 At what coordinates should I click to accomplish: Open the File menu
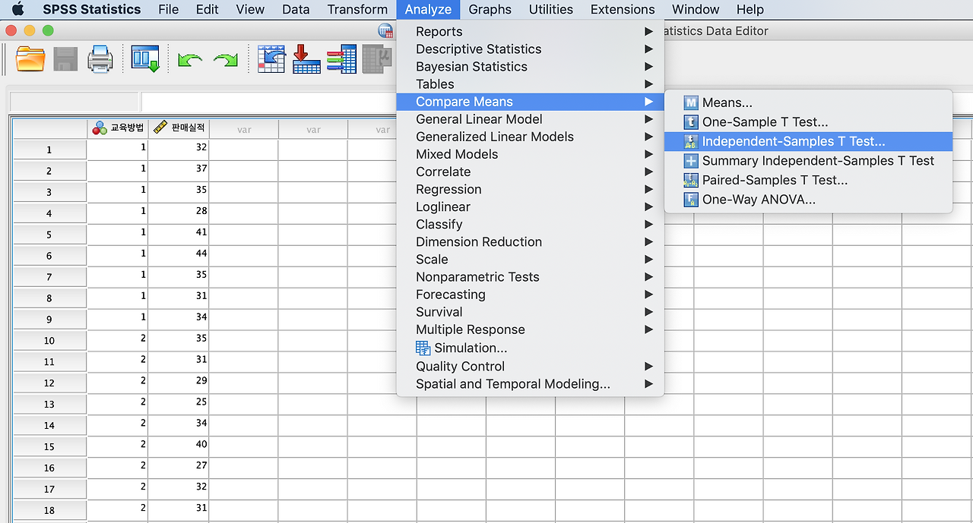(169, 9)
